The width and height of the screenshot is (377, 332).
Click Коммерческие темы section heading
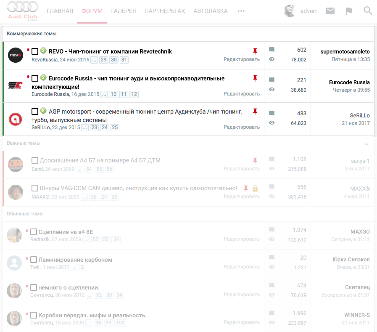point(32,34)
